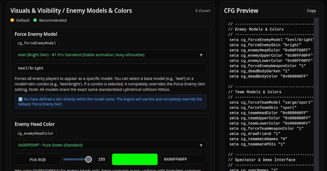Click the 0X00FF00FF hex input field
Screen dimensions: 327x171
click(x=183, y=159)
